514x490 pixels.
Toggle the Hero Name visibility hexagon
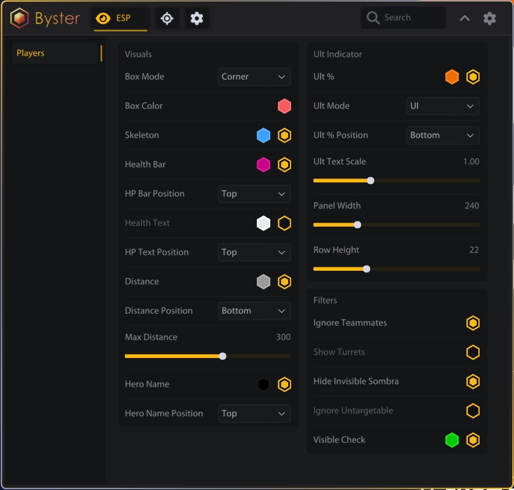point(284,384)
